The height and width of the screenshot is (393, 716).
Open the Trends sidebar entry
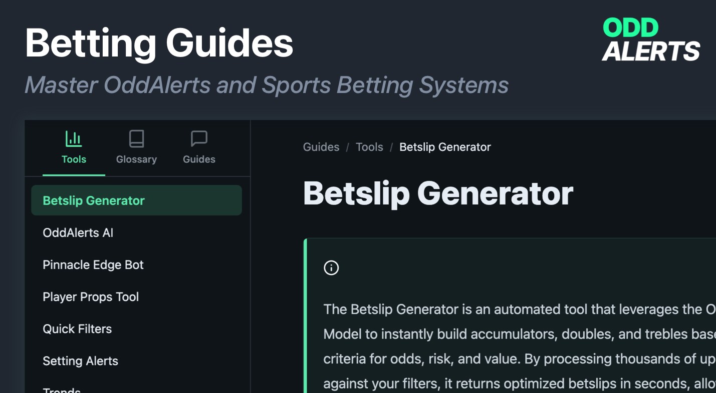coord(62,390)
